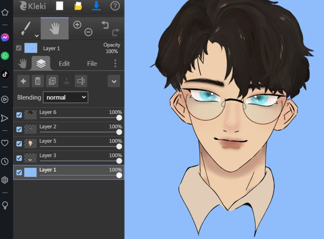The width and height of the screenshot is (324, 239).
Task: Open history clock in sidebar
Action: pyautogui.click(x=5, y=161)
